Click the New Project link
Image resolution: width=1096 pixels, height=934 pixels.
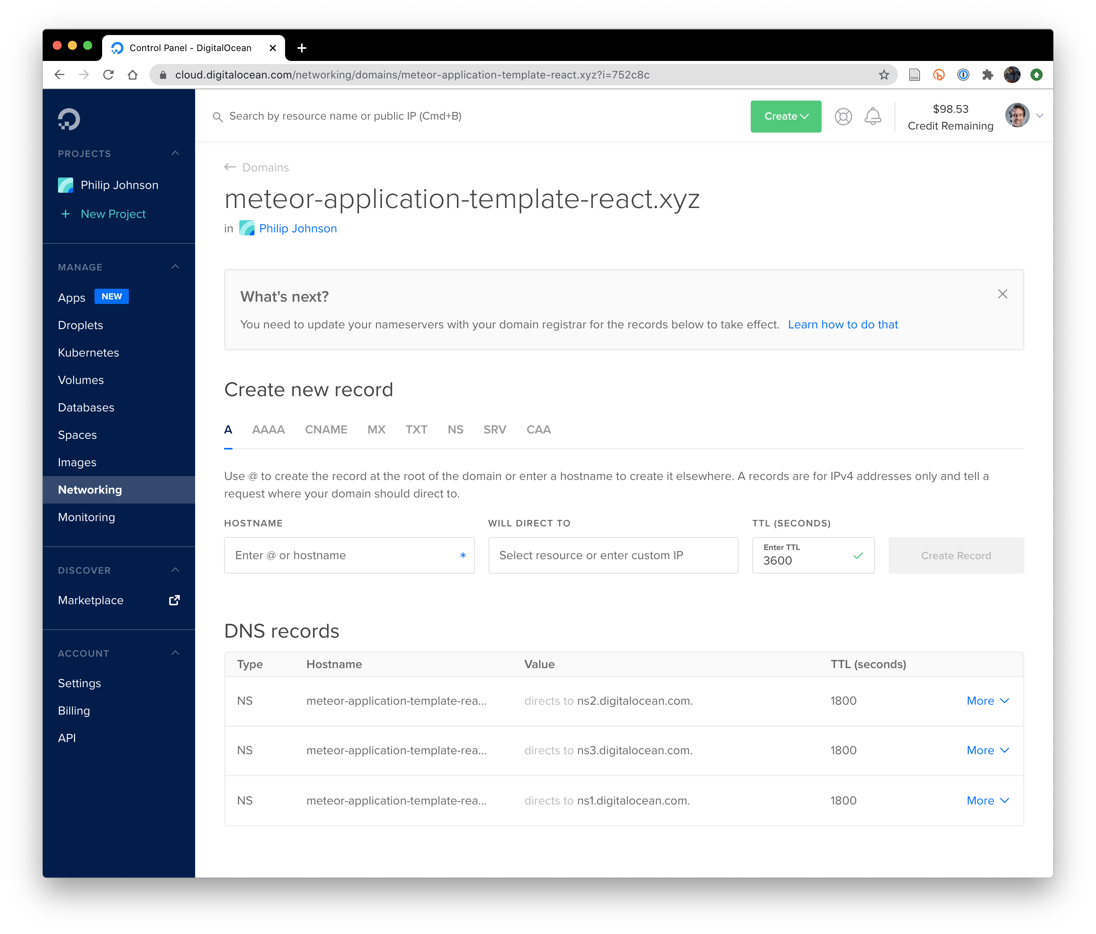click(x=113, y=214)
